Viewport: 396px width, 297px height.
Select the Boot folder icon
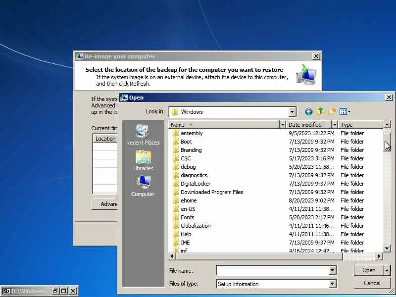176,142
